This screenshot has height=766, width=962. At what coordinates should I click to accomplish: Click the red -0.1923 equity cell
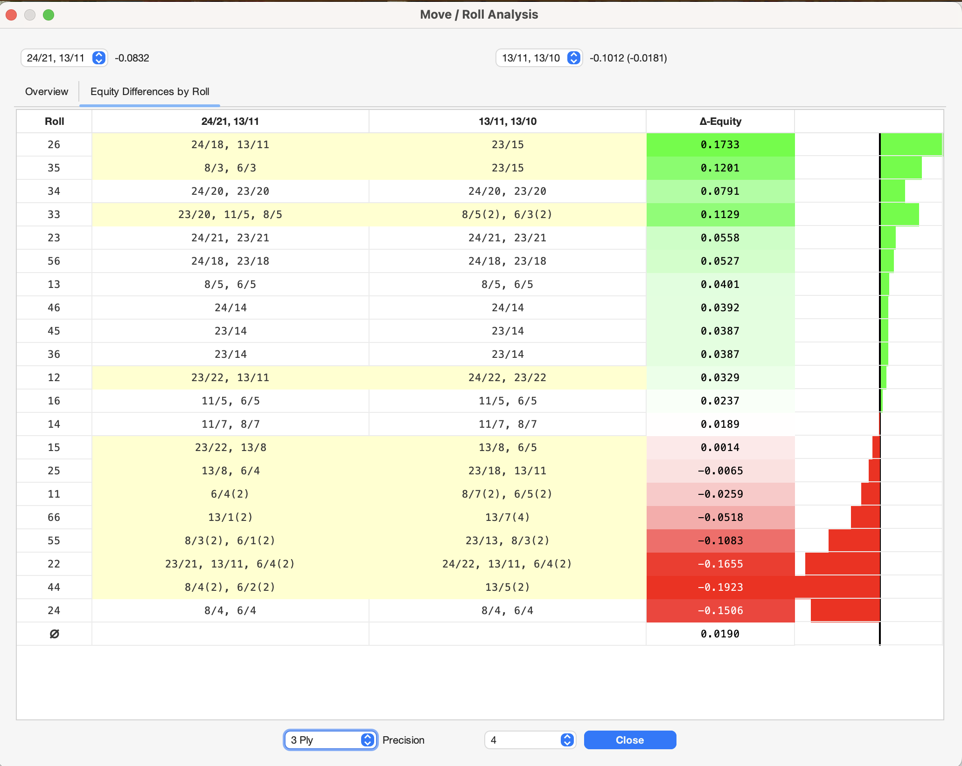720,587
